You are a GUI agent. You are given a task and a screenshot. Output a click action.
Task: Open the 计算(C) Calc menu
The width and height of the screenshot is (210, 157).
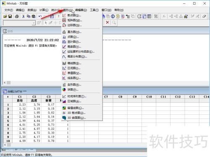tap(44, 10)
